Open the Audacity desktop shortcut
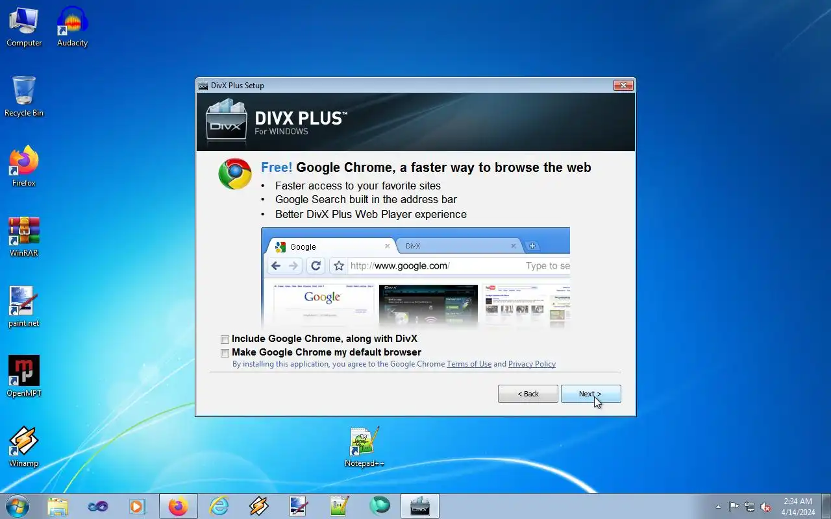Screen dimensions: 831x519 (x=72, y=27)
